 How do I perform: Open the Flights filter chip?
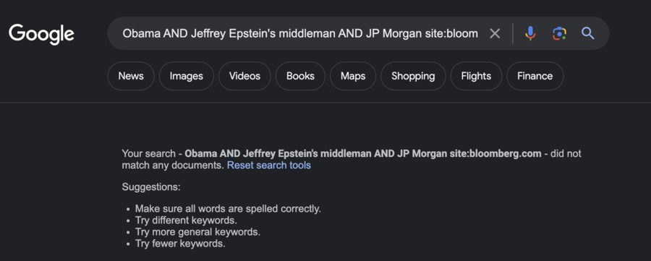click(x=476, y=76)
